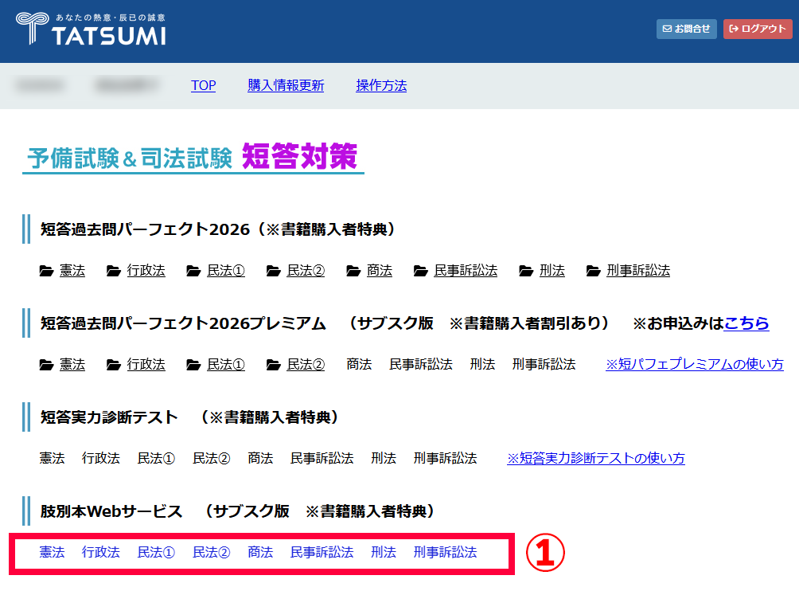The image size is (799, 591).
Task: Click the folder icon beside 商法 in 短答過去問パーフェクト2026
Action: 353,271
